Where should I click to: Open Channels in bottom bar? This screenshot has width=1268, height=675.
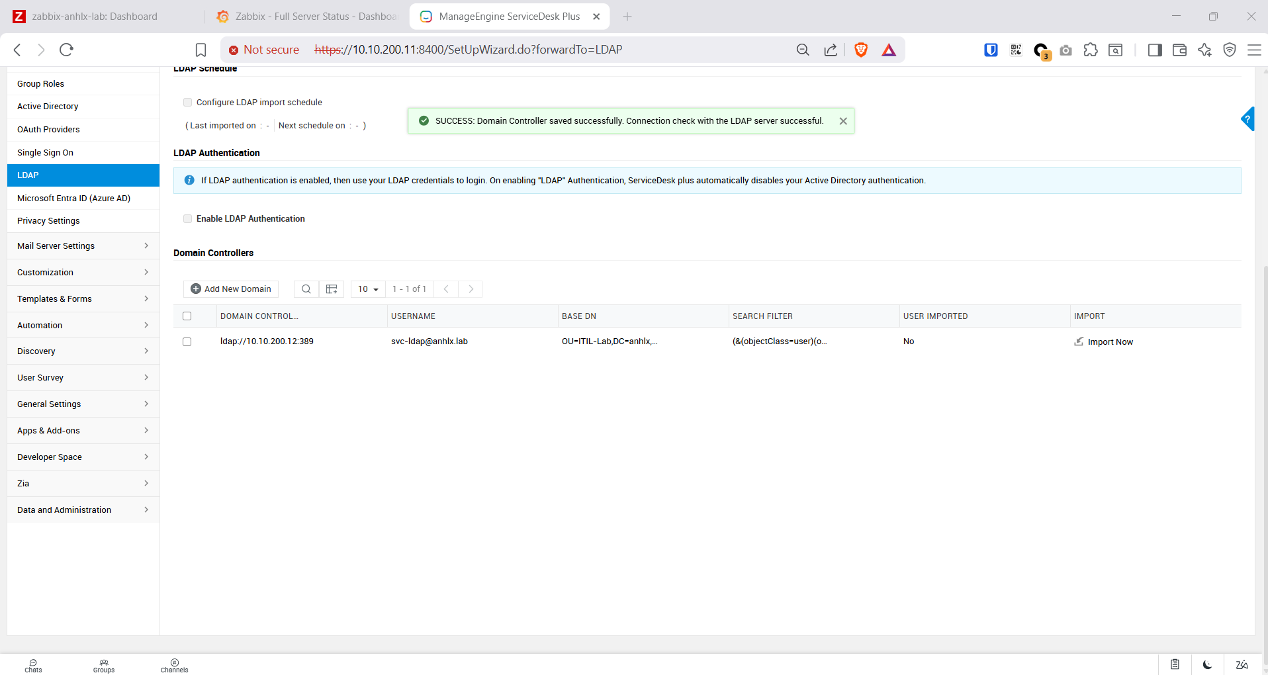pyautogui.click(x=174, y=666)
